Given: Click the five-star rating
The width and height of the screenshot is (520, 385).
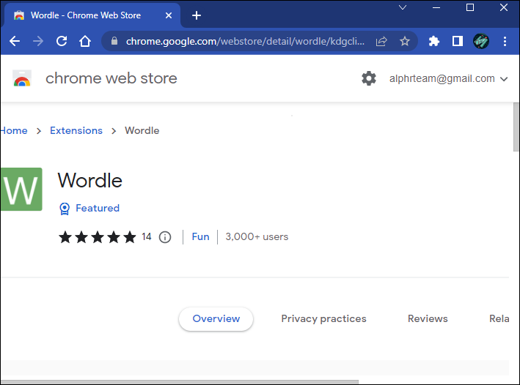Looking at the screenshot, I should (98, 237).
